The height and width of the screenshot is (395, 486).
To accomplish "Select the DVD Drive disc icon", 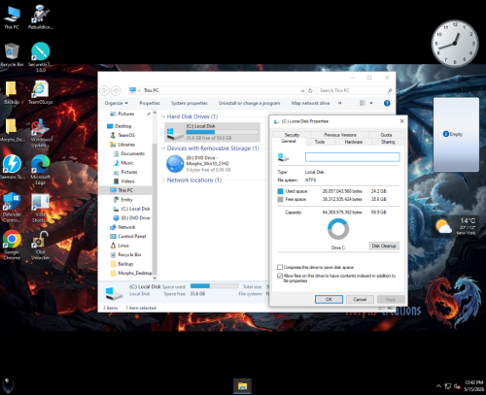I will (175, 164).
